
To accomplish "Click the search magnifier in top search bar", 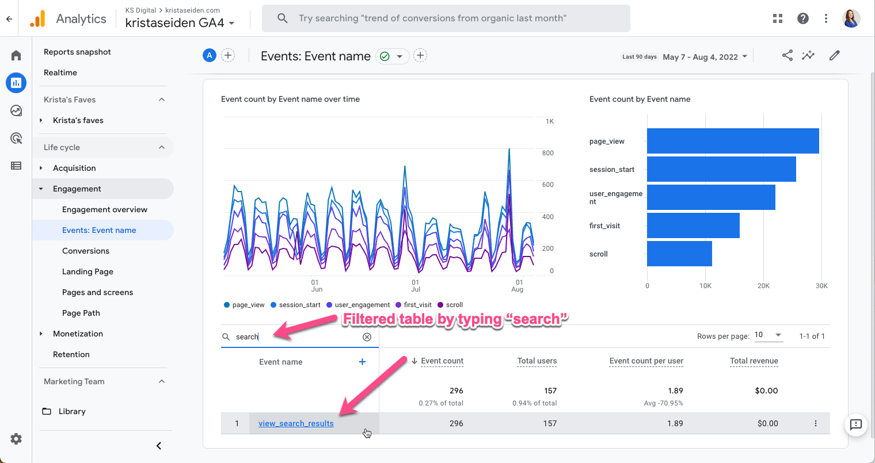I will point(283,18).
